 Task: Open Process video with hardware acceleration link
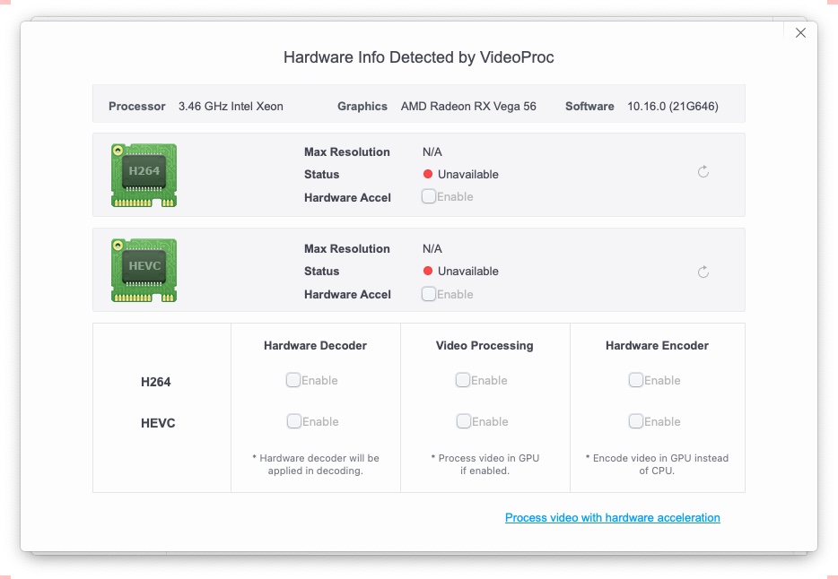click(x=612, y=518)
